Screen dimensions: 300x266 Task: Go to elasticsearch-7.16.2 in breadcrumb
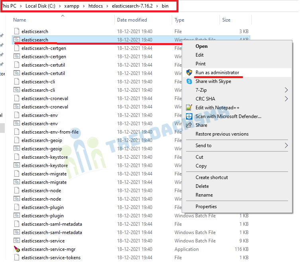pos(132,6)
